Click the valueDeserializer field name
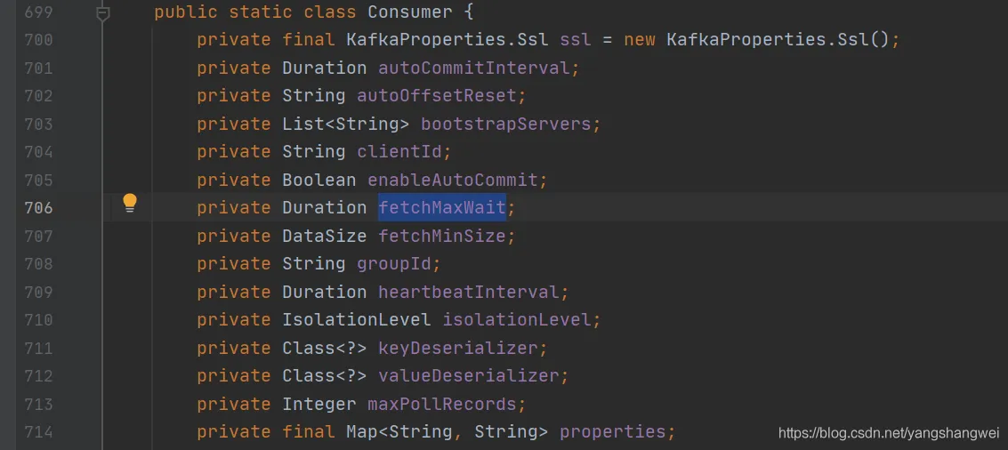This screenshot has width=1008, height=450. click(x=468, y=376)
